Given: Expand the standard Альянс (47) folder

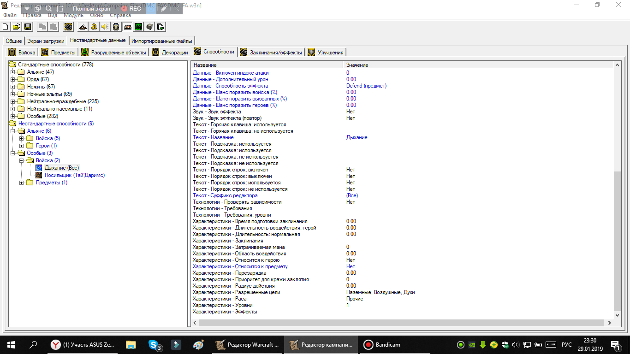Looking at the screenshot, I should tap(13, 72).
